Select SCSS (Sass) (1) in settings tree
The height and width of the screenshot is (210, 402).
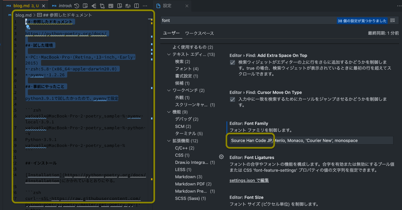pos(190,198)
